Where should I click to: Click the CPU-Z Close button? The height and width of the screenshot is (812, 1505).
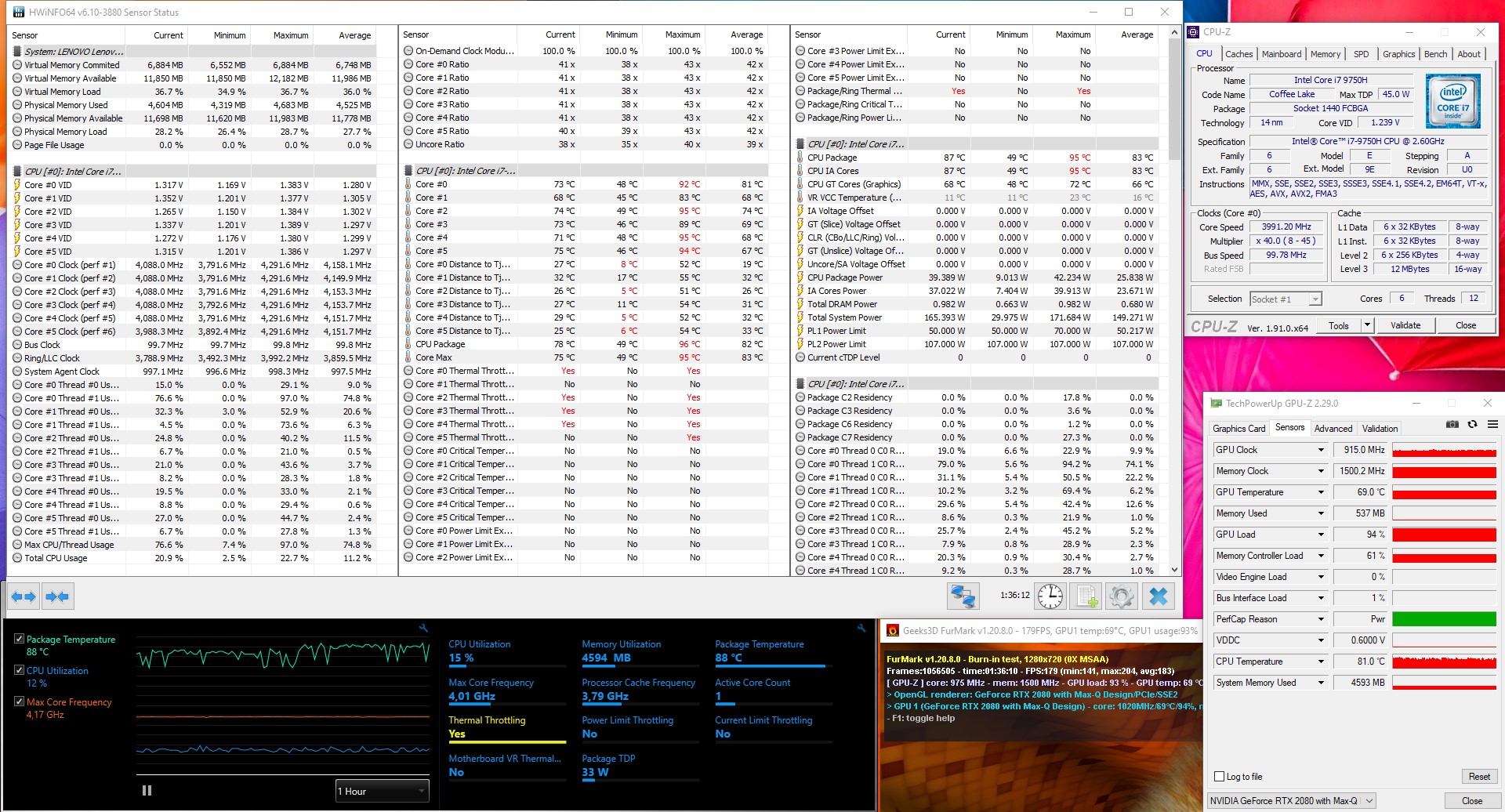[x=1466, y=325]
